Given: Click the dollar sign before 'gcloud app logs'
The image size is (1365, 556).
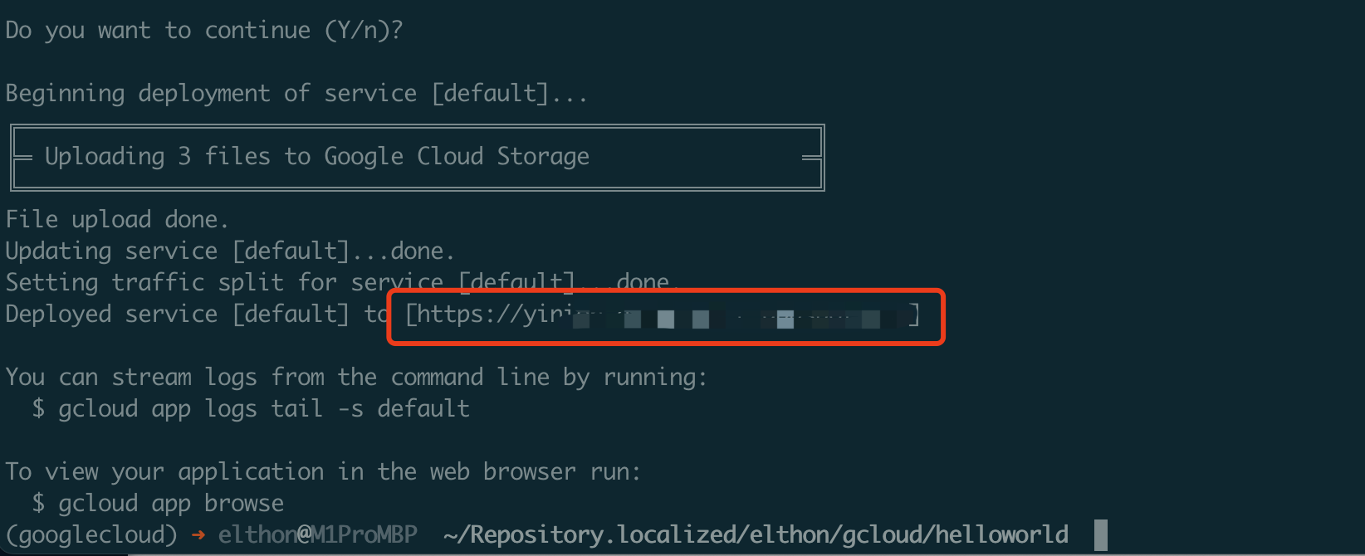Looking at the screenshot, I should coord(38,409).
